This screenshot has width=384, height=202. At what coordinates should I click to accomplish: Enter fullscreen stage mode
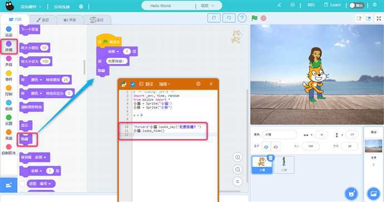tap(378, 18)
